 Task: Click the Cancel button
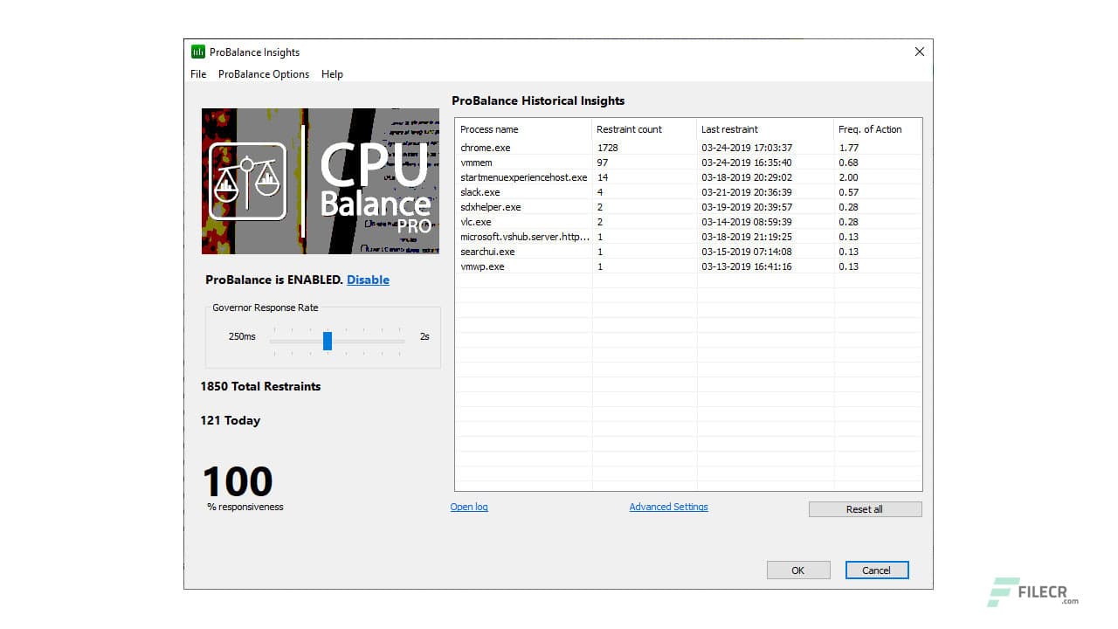(877, 569)
